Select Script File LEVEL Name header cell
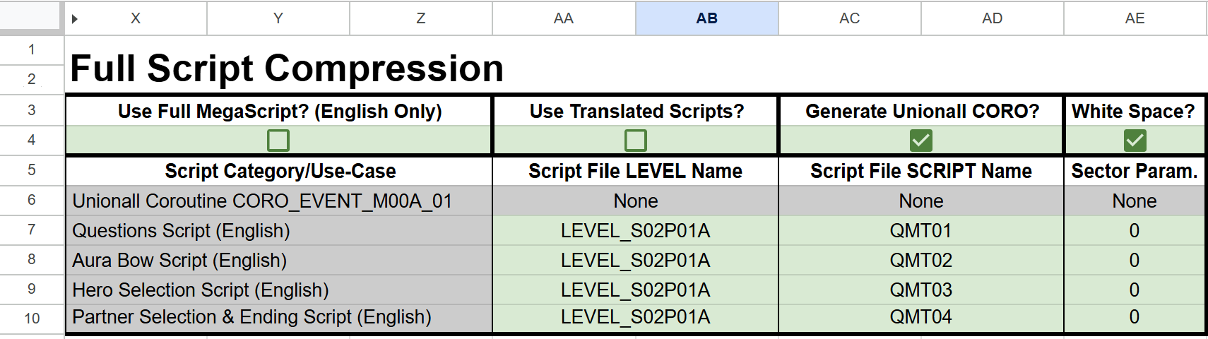The image size is (1208, 339). [x=635, y=171]
